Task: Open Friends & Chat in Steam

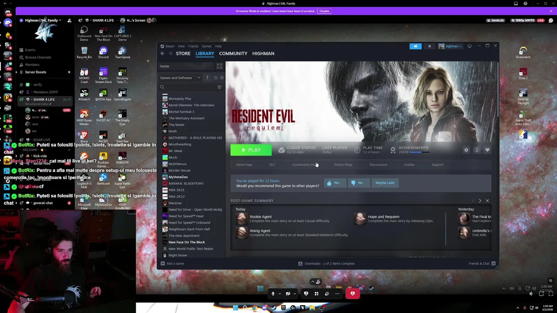Action: tap(482, 263)
